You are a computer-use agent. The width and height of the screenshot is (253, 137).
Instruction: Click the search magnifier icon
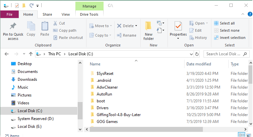point(245,54)
